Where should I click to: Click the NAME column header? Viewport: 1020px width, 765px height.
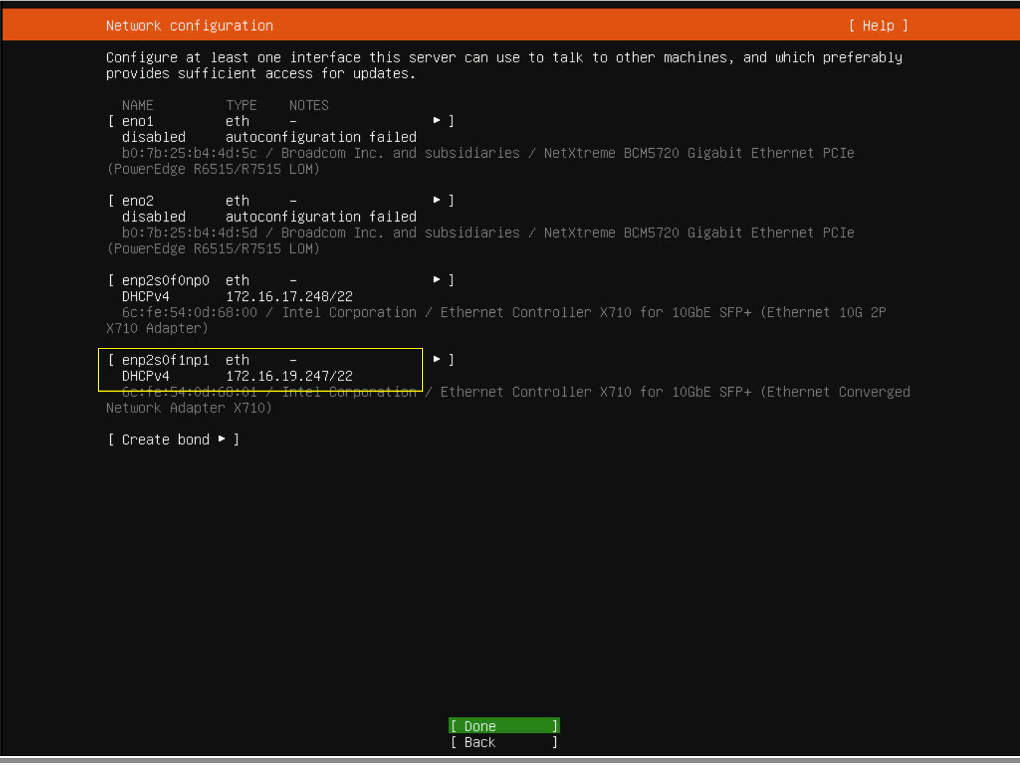[x=138, y=105]
